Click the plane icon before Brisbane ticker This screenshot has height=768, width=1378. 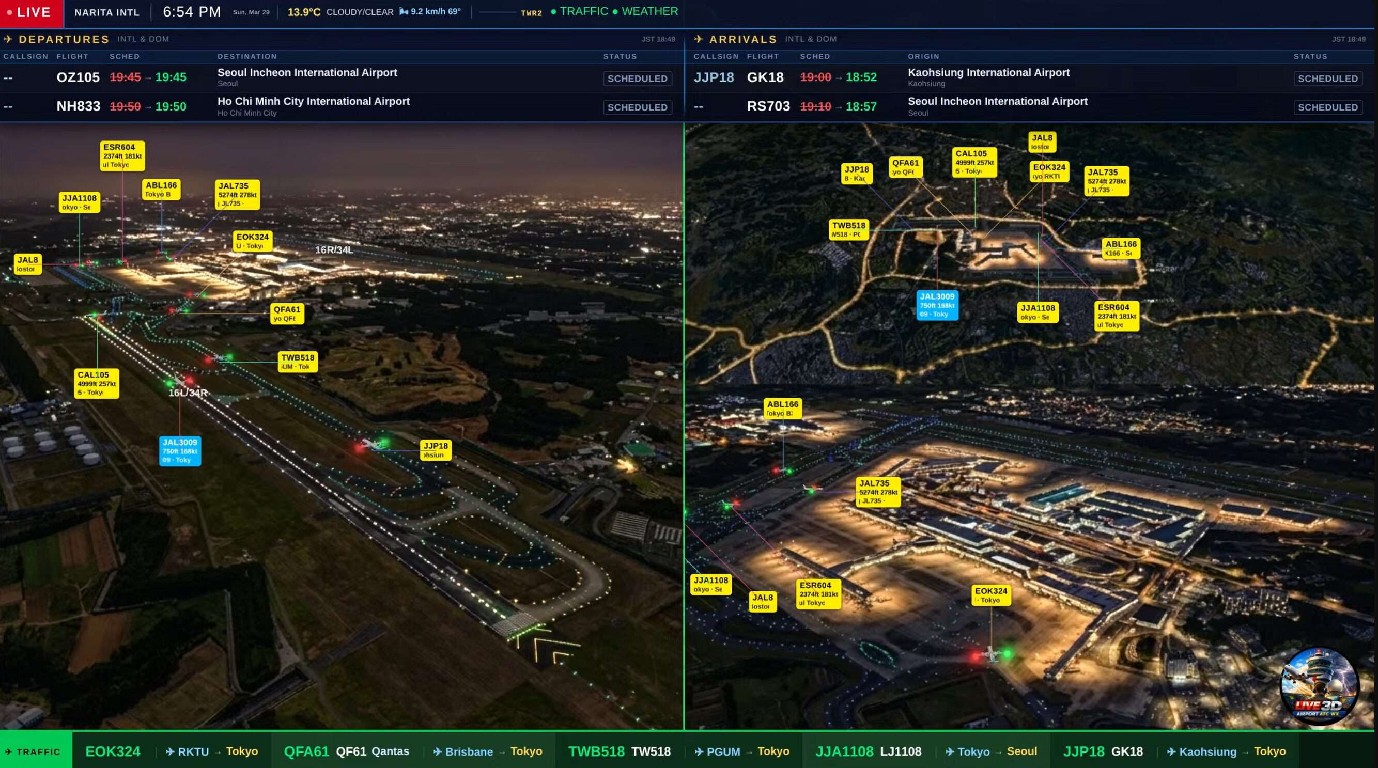click(x=438, y=751)
